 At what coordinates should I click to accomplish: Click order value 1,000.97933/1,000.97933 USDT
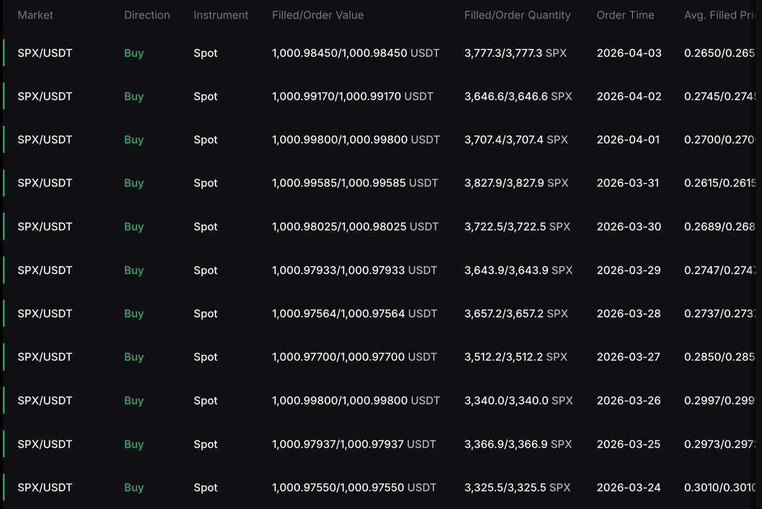click(x=354, y=270)
